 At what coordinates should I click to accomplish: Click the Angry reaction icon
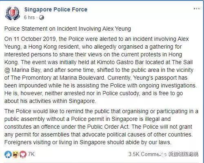point(23,154)
